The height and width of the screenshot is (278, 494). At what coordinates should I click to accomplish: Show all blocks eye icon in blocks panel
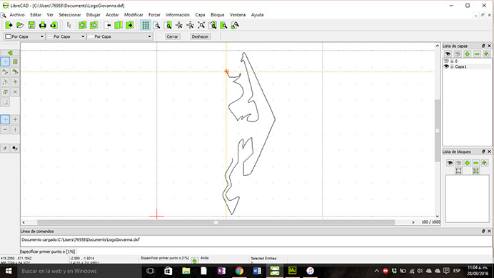[450, 163]
